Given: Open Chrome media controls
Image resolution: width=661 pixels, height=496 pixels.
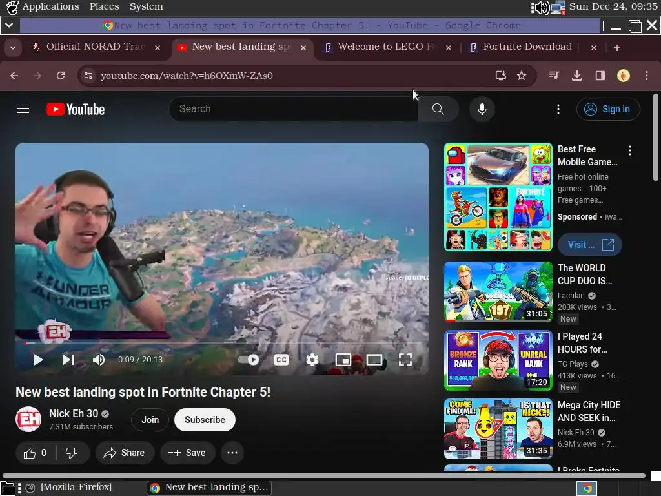Looking at the screenshot, I should tap(554, 76).
